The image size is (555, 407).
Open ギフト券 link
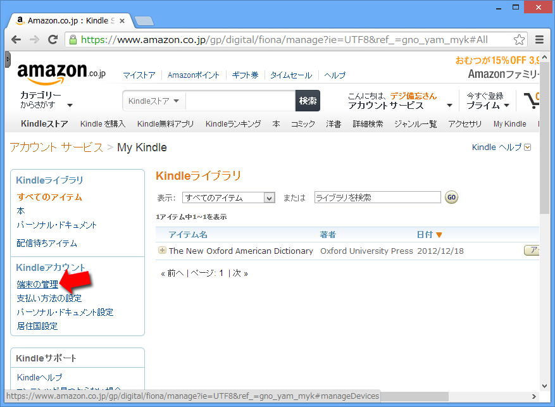[x=245, y=75]
